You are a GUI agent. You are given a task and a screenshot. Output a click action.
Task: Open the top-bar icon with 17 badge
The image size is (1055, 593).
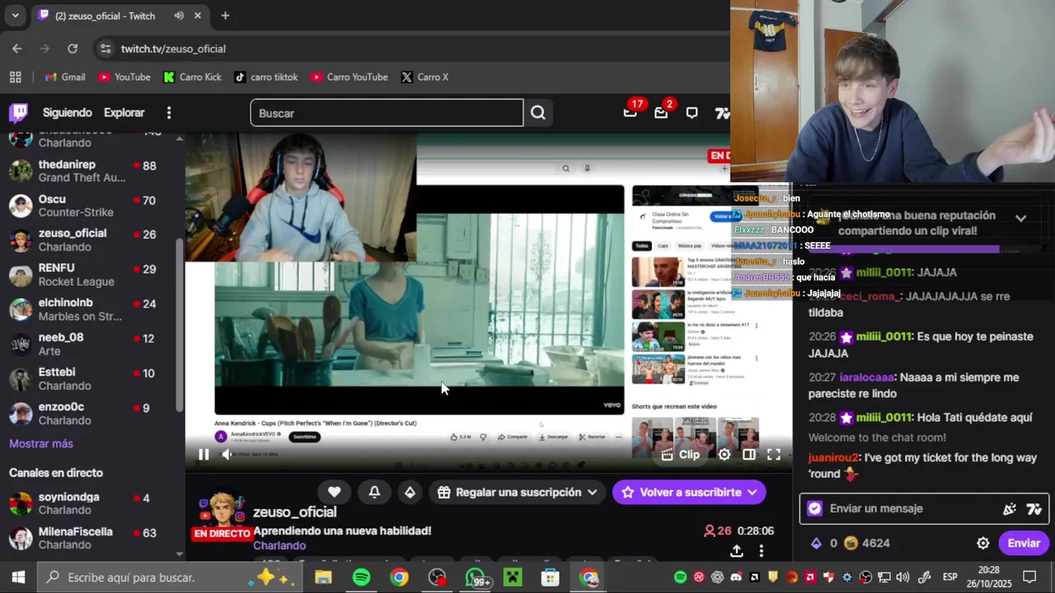(631, 112)
